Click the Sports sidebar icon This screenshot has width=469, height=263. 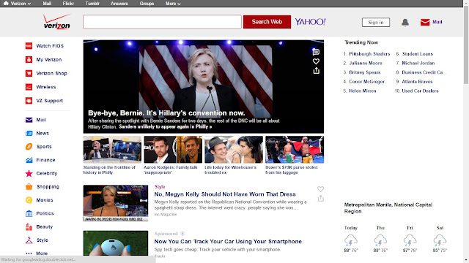pos(29,147)
